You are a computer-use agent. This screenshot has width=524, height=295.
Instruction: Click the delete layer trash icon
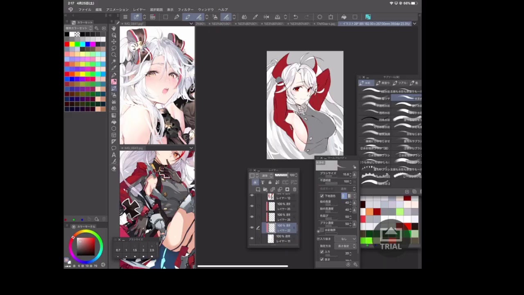coord(295,189)
